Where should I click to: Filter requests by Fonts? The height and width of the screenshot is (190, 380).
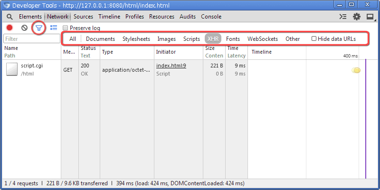click(233, 39)
